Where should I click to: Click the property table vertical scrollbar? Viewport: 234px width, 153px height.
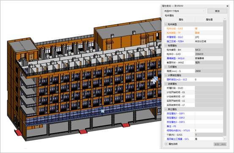(x=225, y=78)
